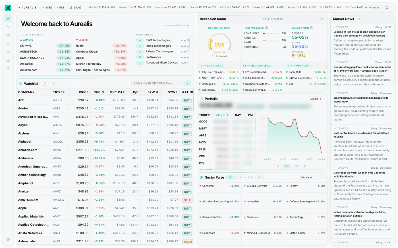Image resolution: width=398 pixels, height=248 pixels.
Task: Open the search magnifier icon in the sidebar
Action: click(x=8, y=44)
